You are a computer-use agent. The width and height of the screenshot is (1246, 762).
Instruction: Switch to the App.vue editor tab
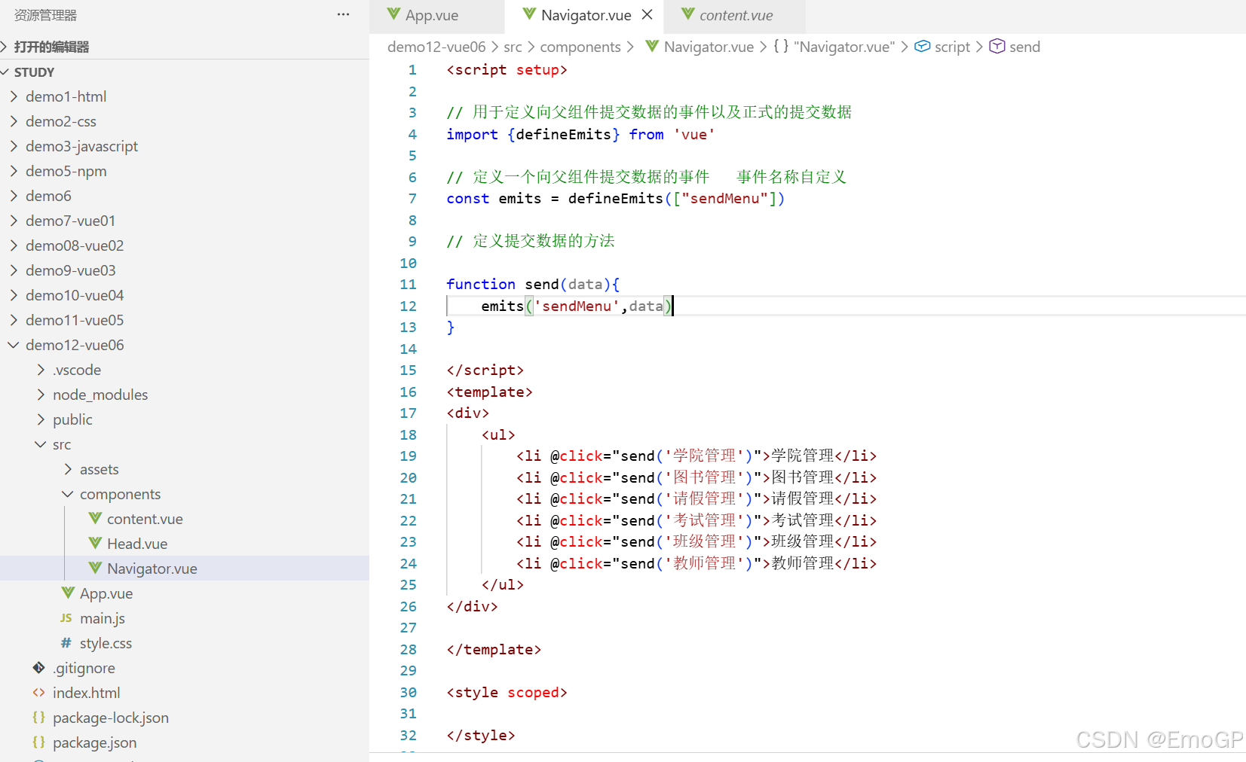(436, 16)
